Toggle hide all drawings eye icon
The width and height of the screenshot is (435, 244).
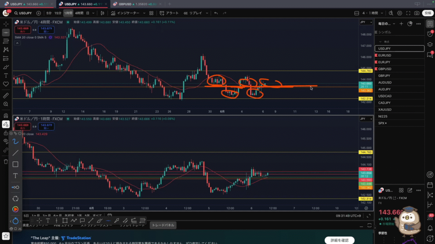(6, 141)
